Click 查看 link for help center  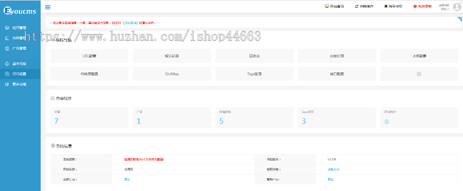[x=331, y=179]
